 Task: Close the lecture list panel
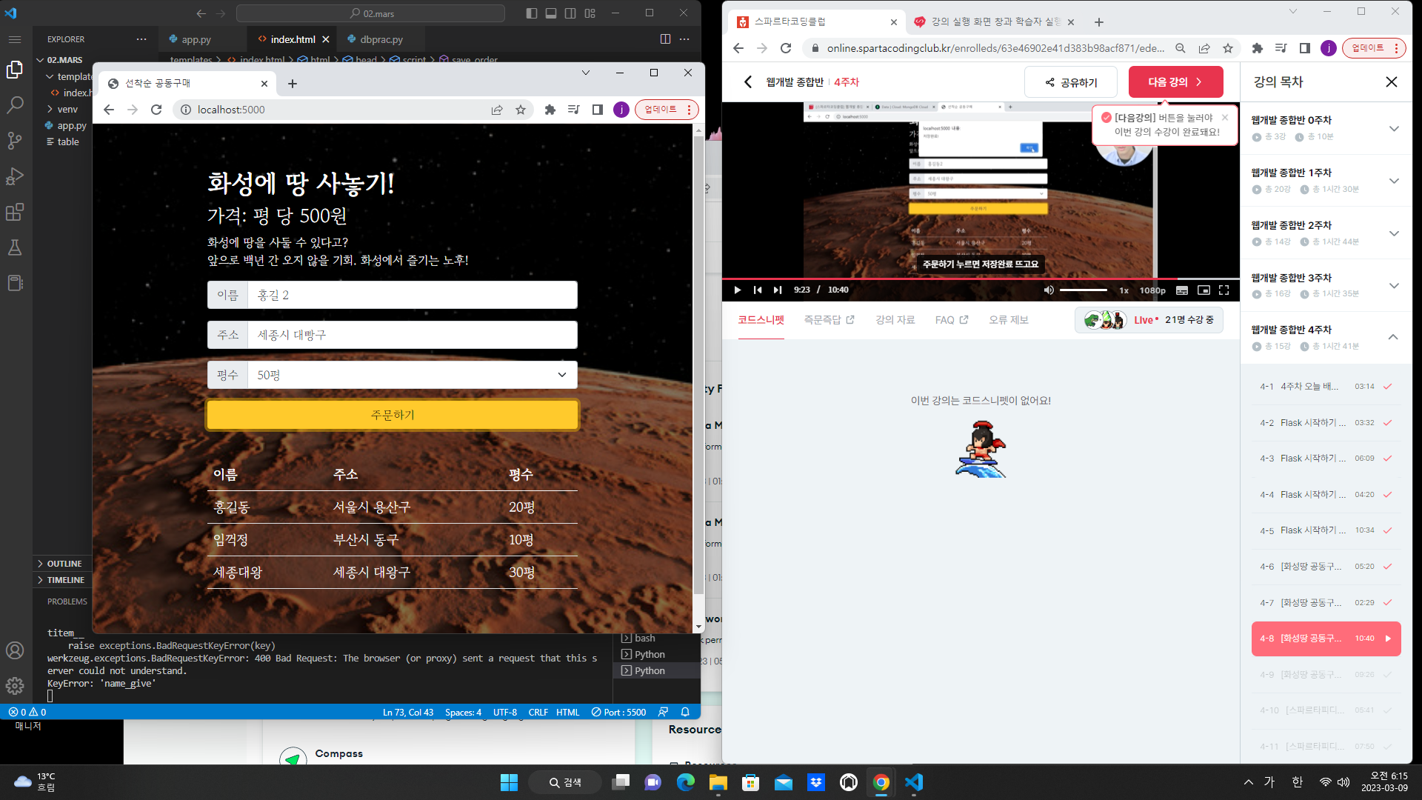point(1392,82)
